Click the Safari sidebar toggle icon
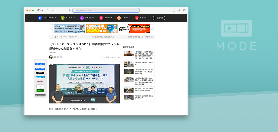The width and height of the screenshot is (278, 132). (x=39, y=10)
